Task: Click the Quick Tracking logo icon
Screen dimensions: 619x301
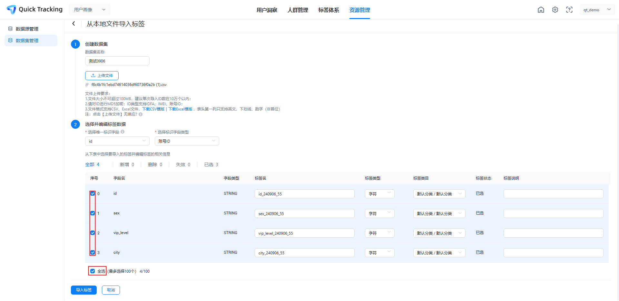Action: 11,10
